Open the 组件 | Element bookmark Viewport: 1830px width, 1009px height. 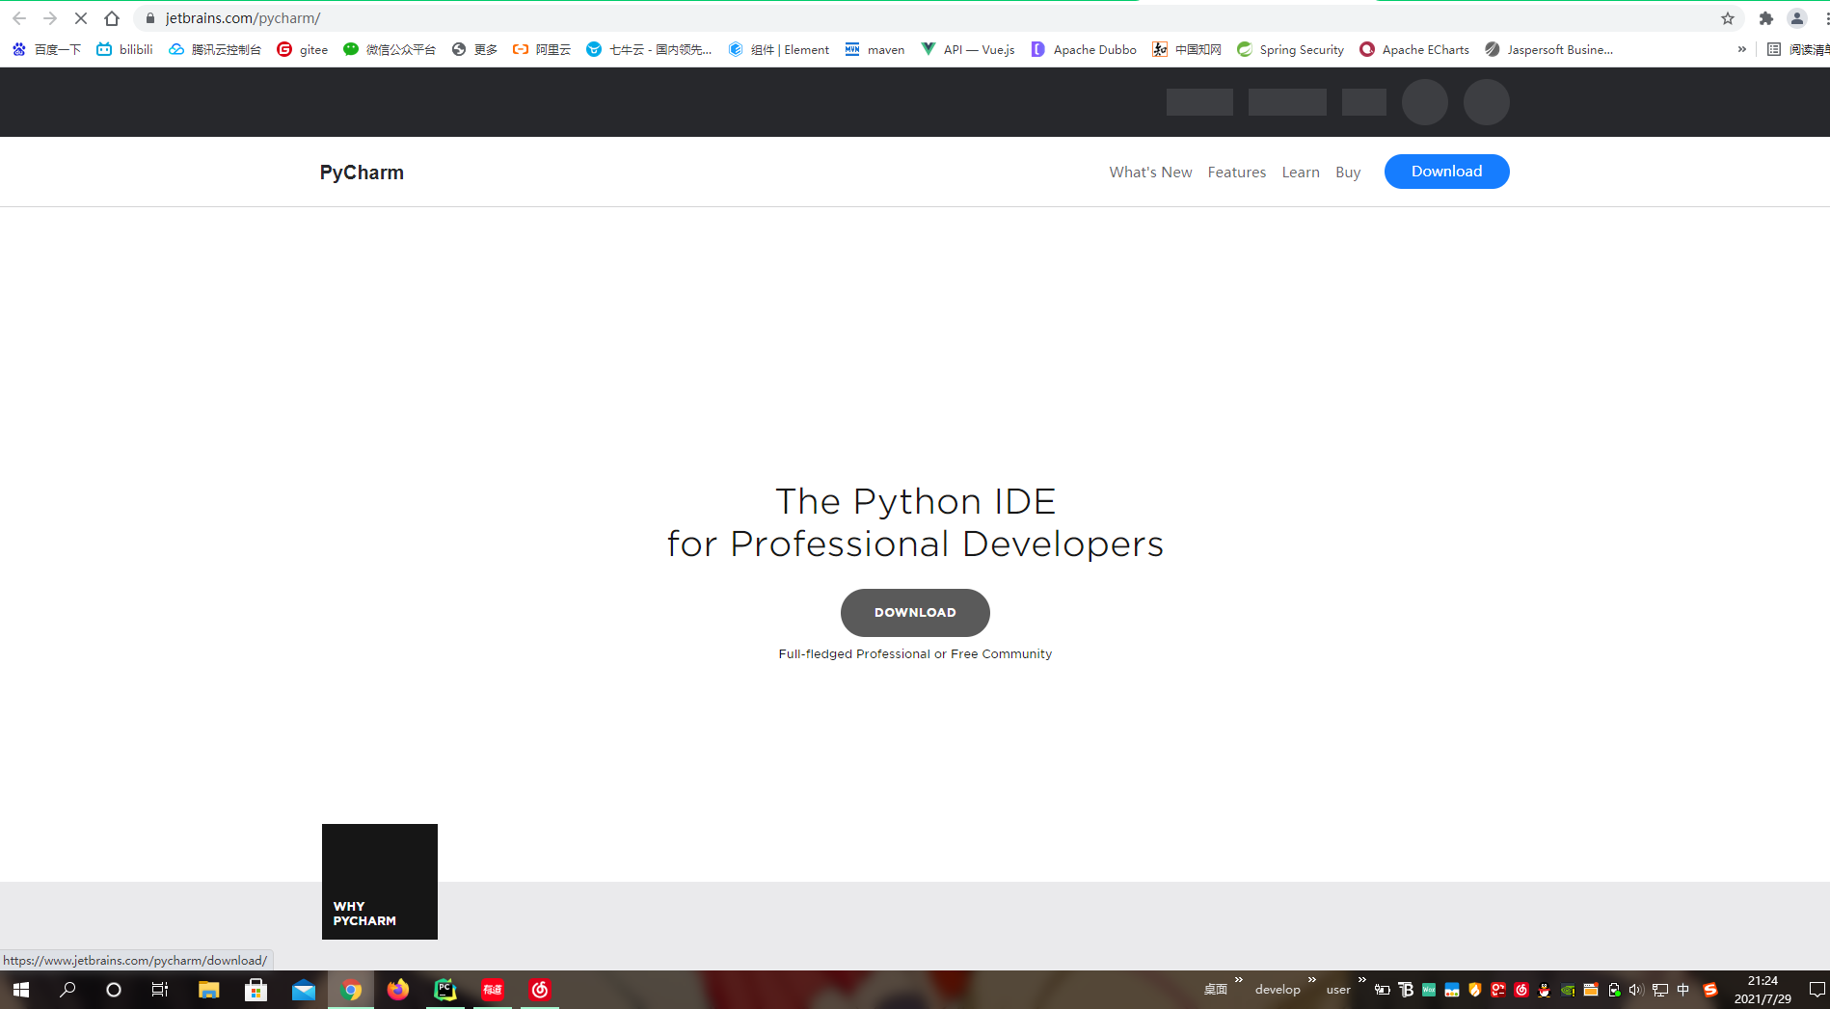(779, 49)
